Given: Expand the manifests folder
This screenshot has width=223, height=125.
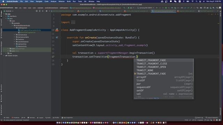Looking at the screenshot, I should click(x=6, y=16).
